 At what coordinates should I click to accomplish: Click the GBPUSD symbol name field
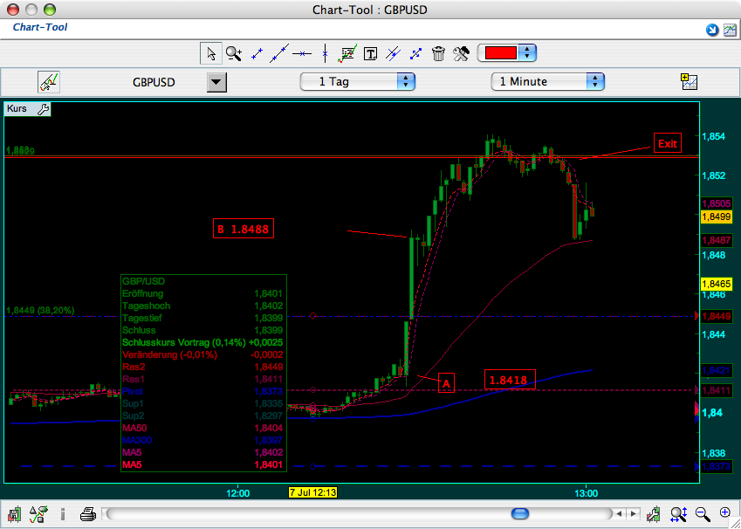[x=154, y=82]
